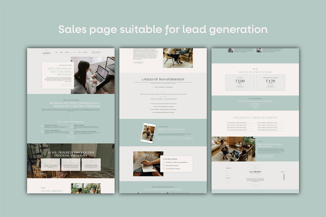Image resolution: width=326 pixels, height=217 pixels.
Task: Open the Services menu item in the header
Action: (67, 52)
